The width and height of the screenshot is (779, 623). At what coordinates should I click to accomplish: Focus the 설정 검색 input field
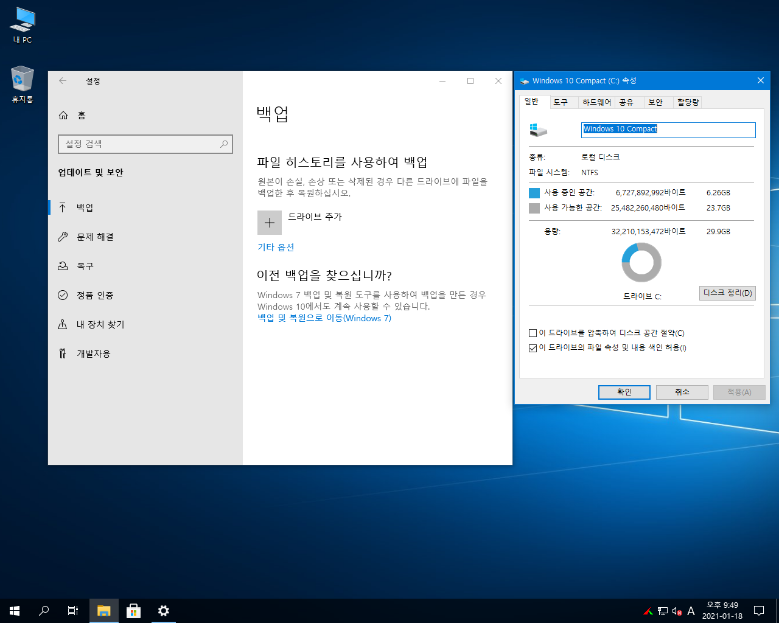[145, 144]
